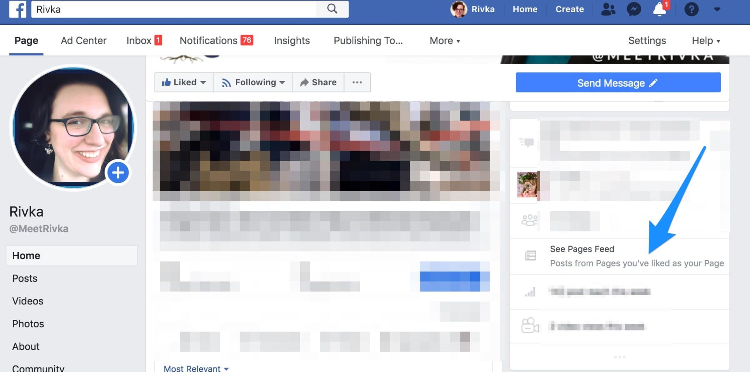Viewport: 750px width, 372px height.
Task: Open page Settings
Action: (x=647, y=41)
